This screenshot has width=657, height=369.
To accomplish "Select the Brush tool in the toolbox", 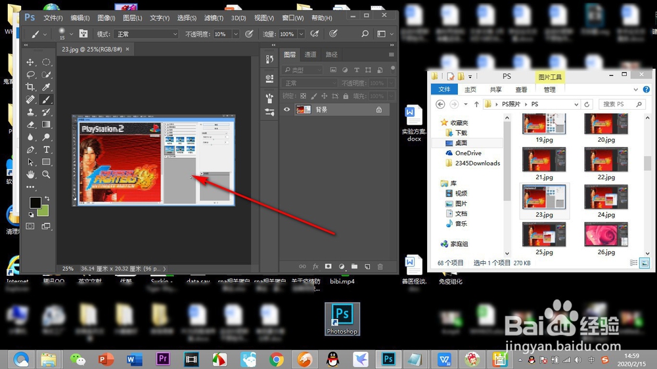I will click(46, 99).
